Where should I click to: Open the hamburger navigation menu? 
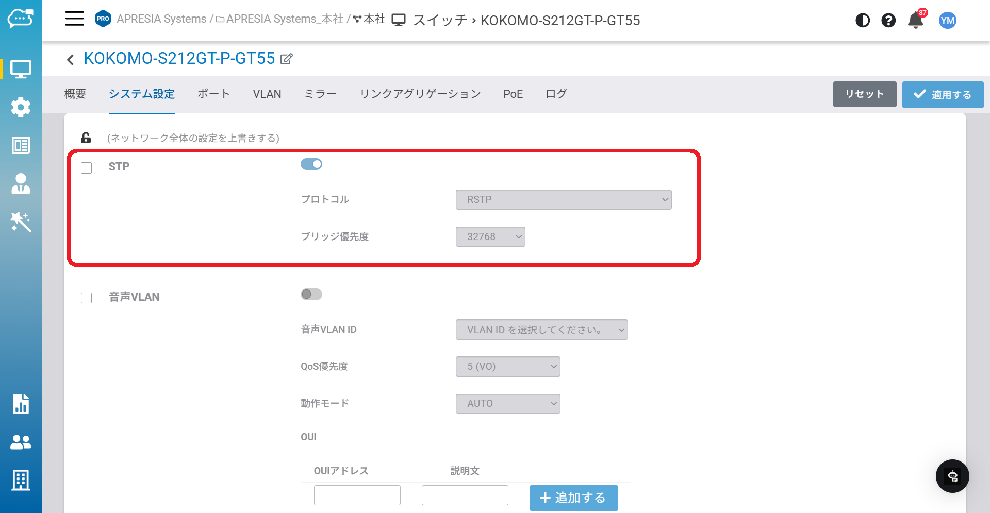click(x=74, y=19)
